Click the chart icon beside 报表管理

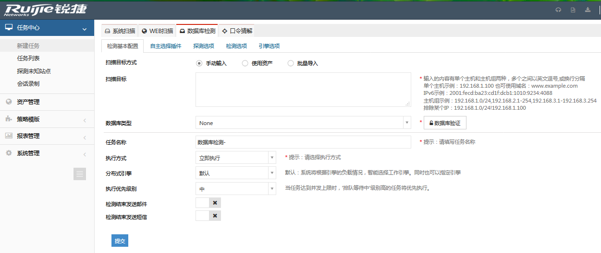8,136
